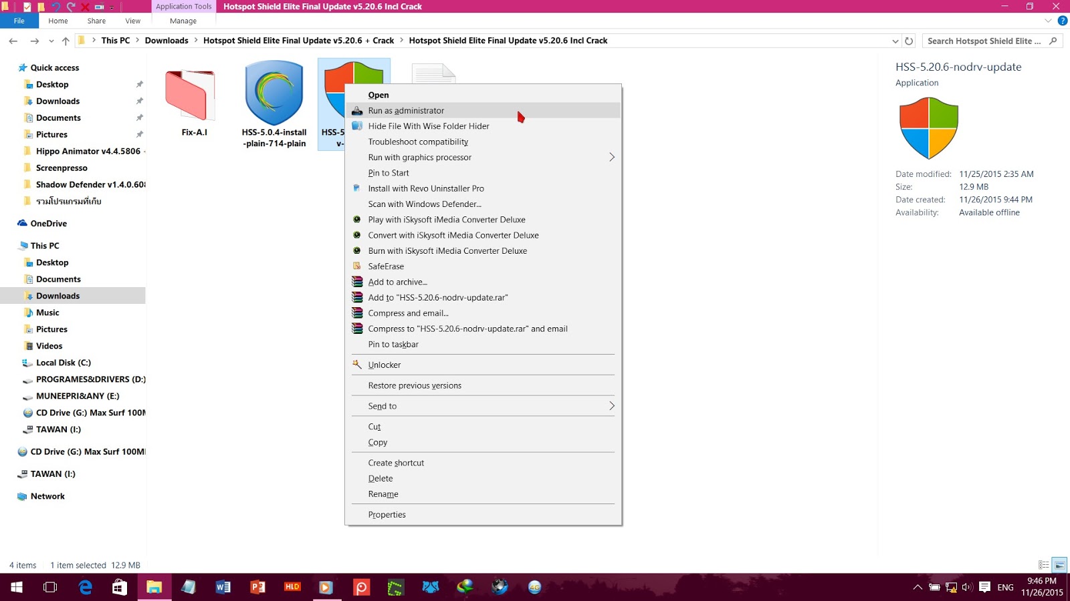Click the Properties icon in Quick Access Toolbar
1070x601 pixels.
[27, 7]
